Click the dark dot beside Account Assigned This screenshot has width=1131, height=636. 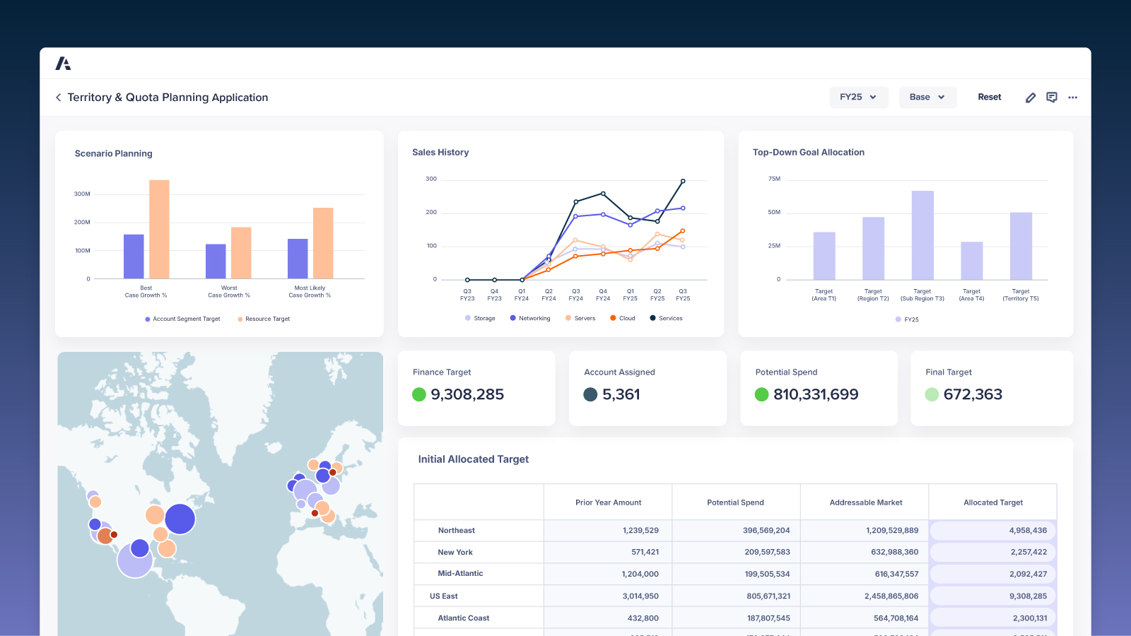[x=590, y=395]
